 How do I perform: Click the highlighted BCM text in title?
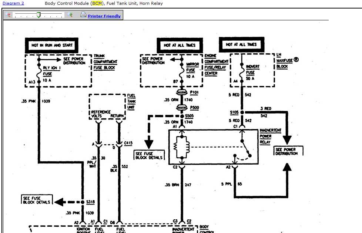click(97, 3)
